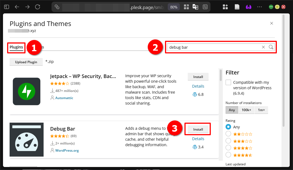Install the Debug Bar plugin
The width and height of the screenshot is (293, 170).
[198, 129]
